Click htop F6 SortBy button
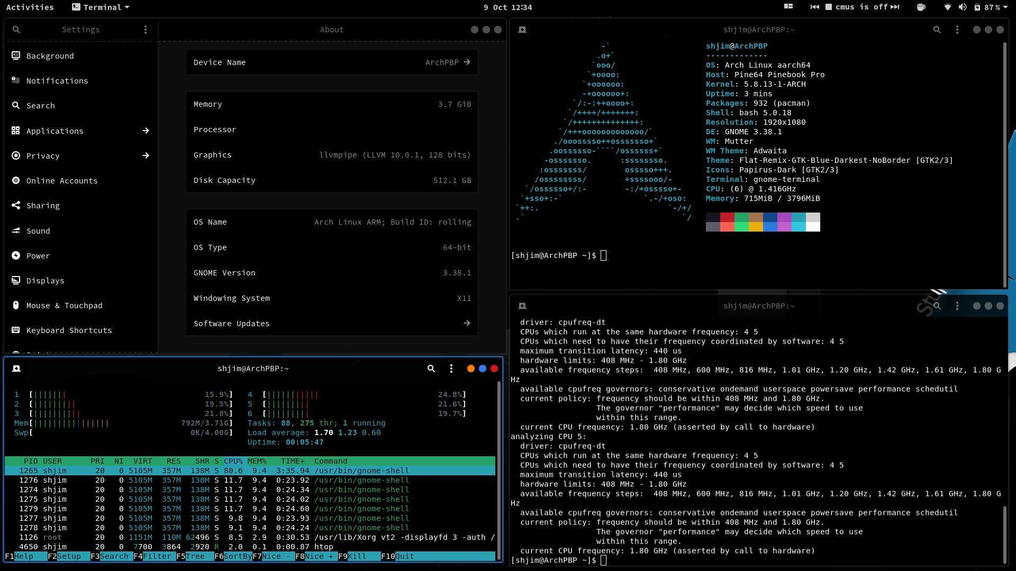 (233, 556)
